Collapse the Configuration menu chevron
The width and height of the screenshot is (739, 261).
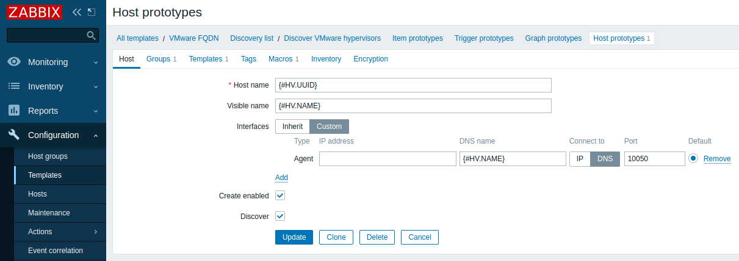[x=96, y=135]
